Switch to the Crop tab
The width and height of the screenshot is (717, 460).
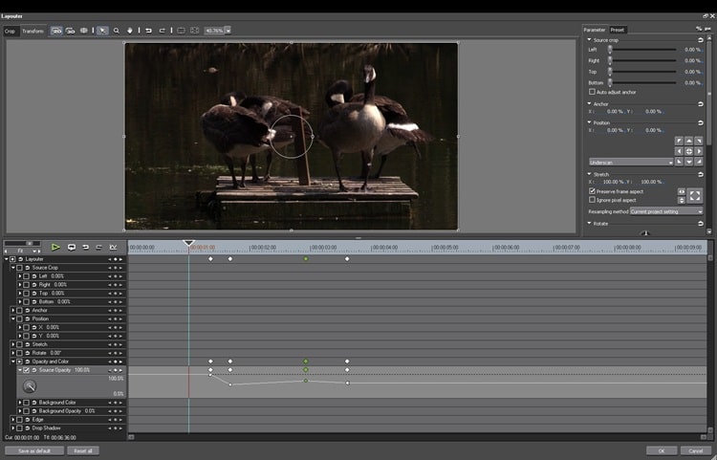(x=10, y=32)
